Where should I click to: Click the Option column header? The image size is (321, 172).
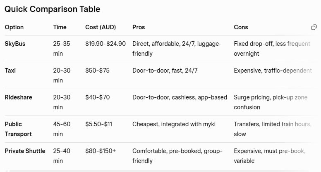14,27
